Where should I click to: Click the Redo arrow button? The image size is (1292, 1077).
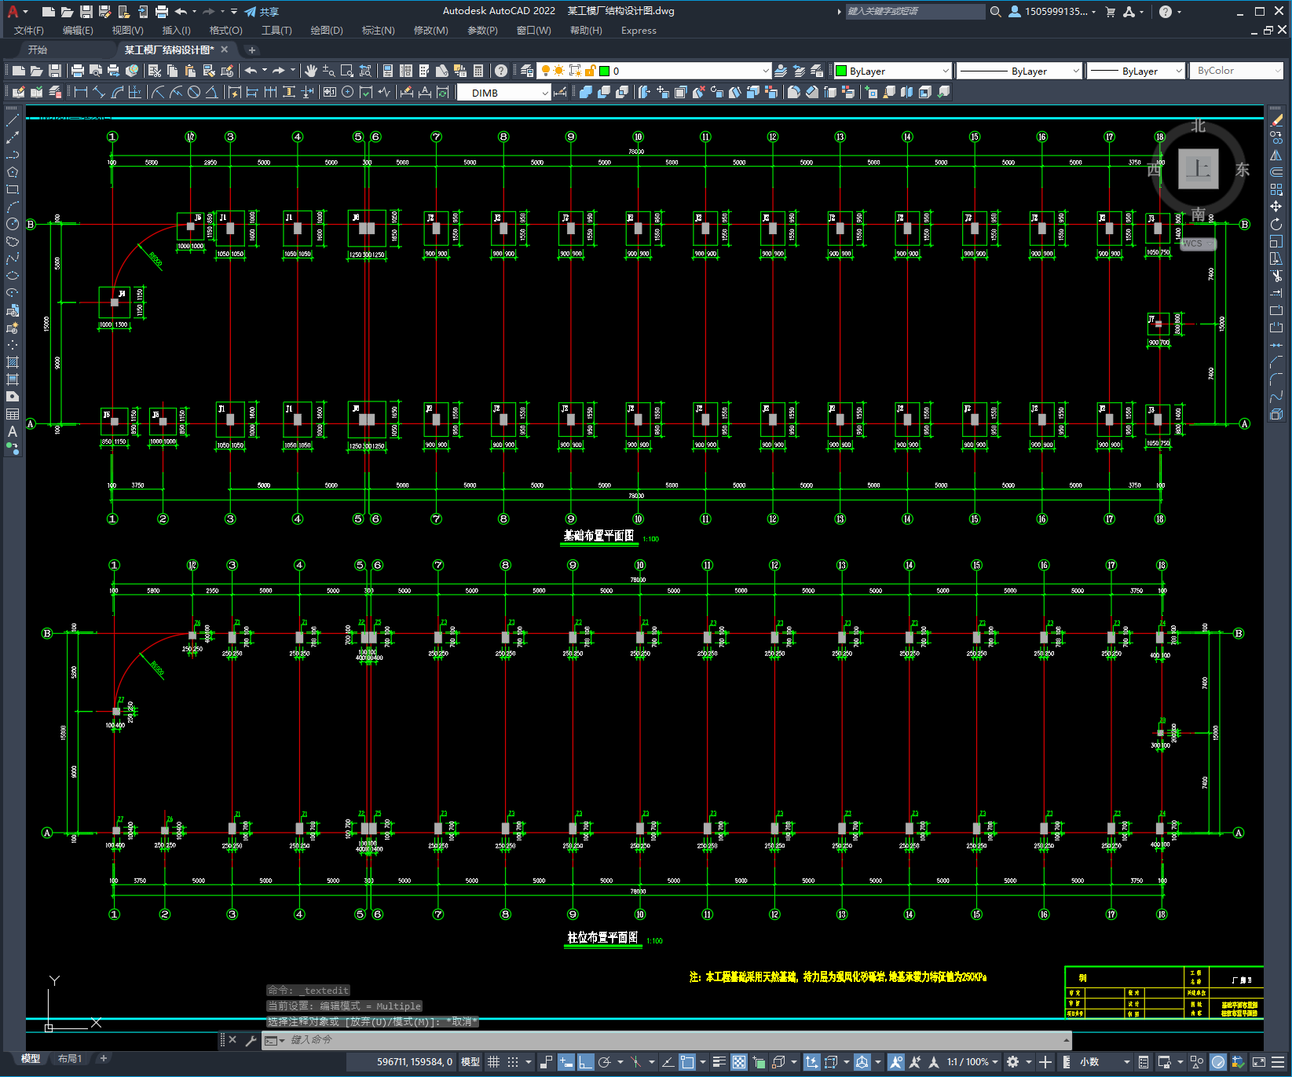point(279,71)
